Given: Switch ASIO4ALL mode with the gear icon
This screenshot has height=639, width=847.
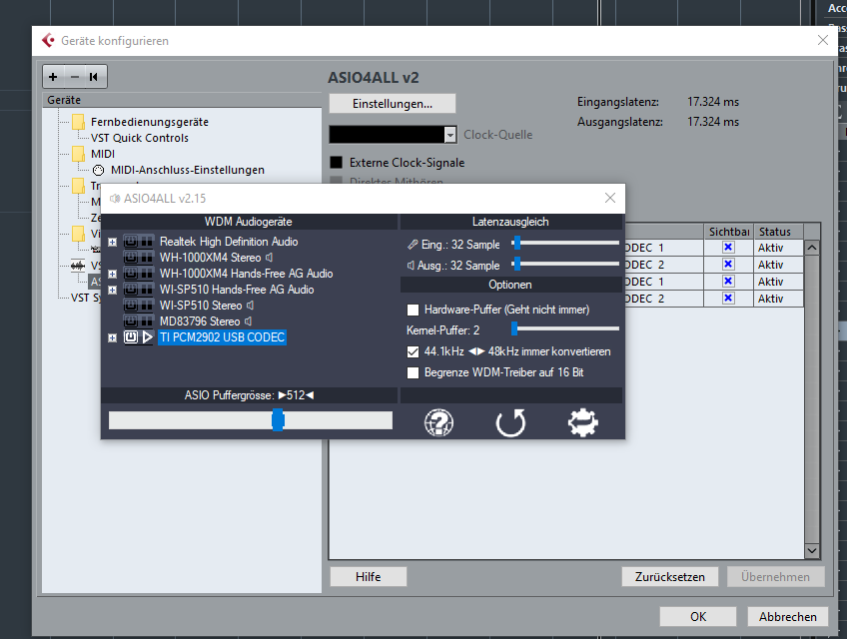Looking at the screenshot, I should [583, 422].
